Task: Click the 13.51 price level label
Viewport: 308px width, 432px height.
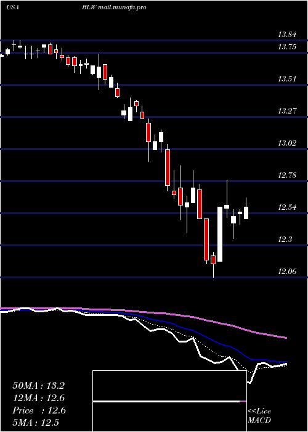Action: point(288,79)
